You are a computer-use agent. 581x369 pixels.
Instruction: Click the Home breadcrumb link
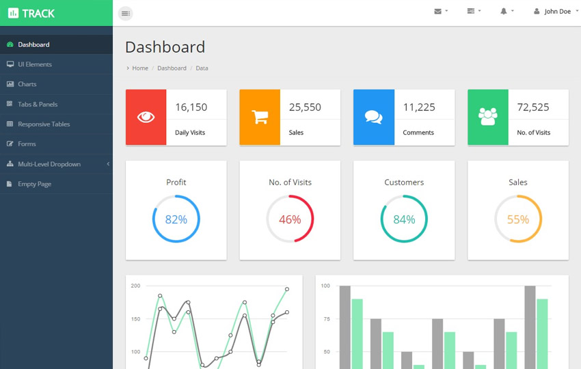coord(140,68)
